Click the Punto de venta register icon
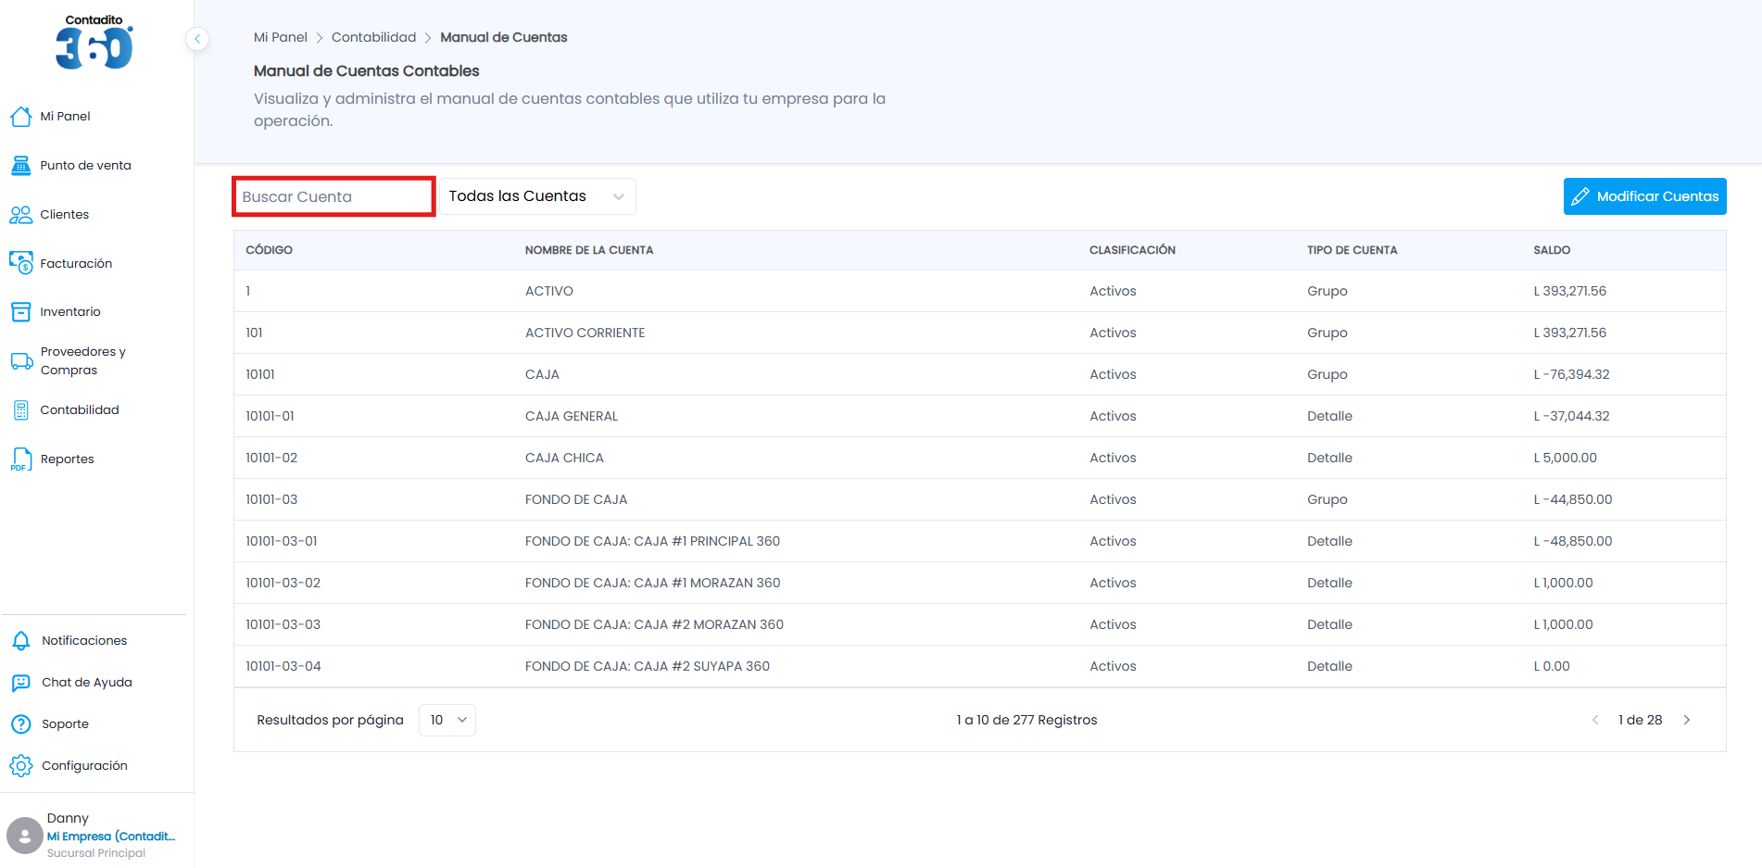This screenshot has height=868, width=1762. pos(21,166)
